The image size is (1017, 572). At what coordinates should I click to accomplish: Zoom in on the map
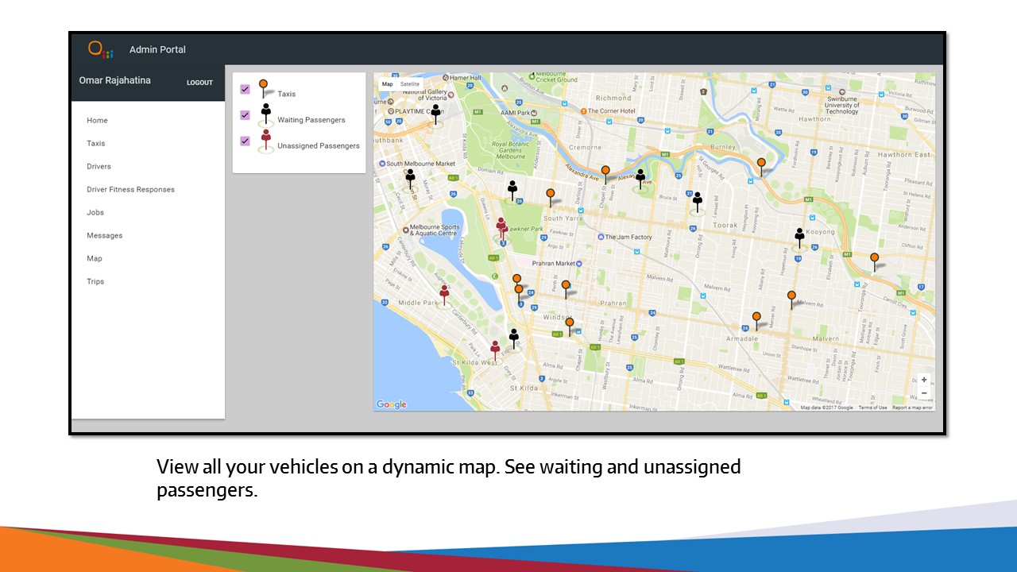(x=924, y=381)
